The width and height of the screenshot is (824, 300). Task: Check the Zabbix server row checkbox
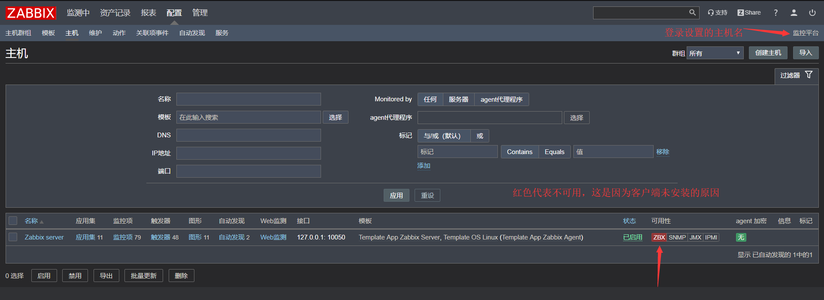point(13,237)
